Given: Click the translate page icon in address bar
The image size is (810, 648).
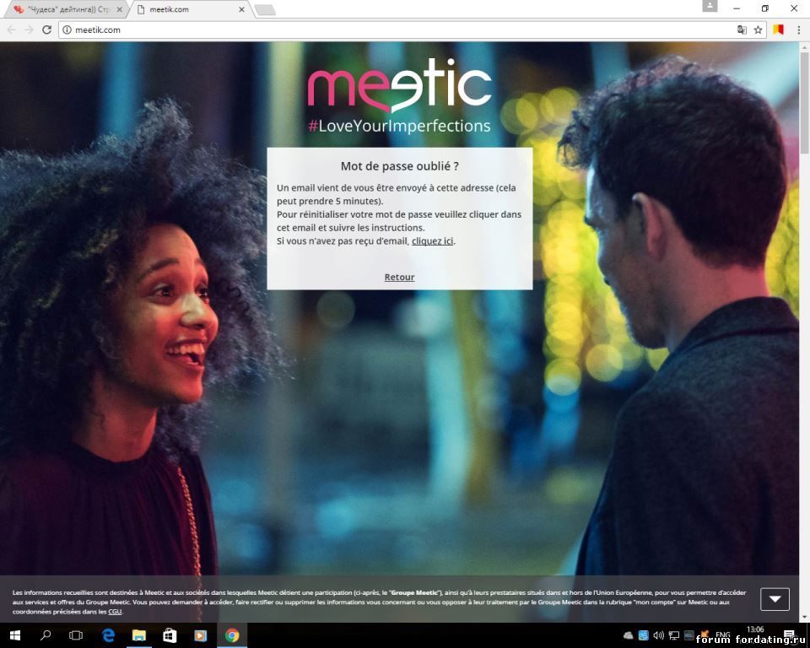Looking at the screenshot, I should tap(742, 30).
